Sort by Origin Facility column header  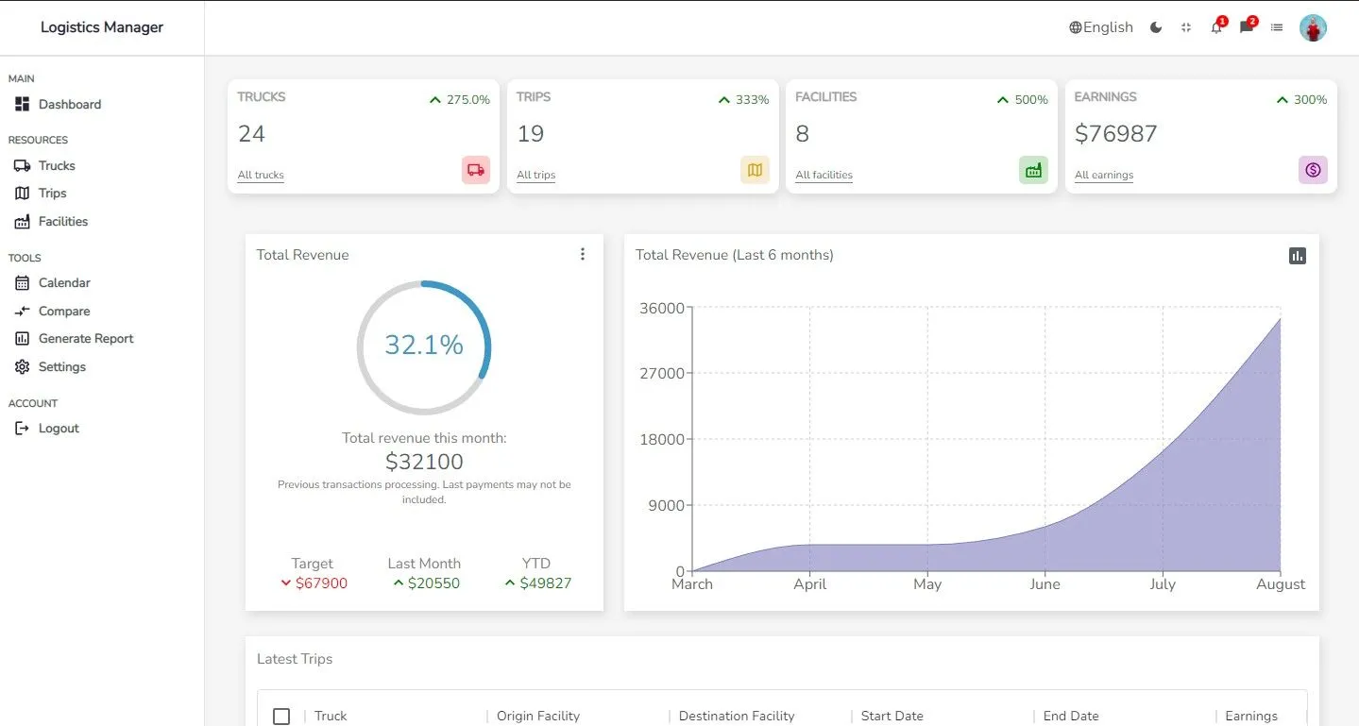click(538, 716)
